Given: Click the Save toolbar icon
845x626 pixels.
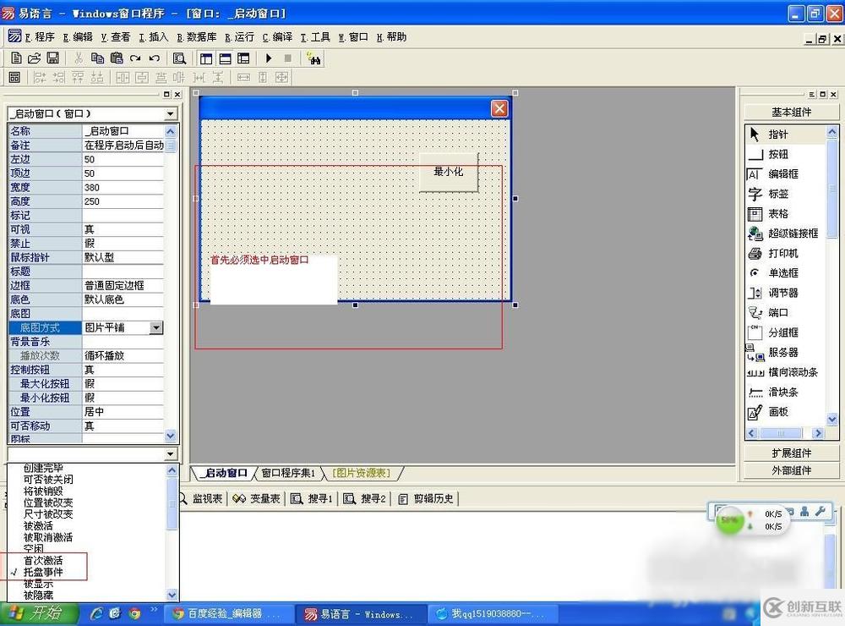Looking at the screenshot, I should click(x=52, y=58).
